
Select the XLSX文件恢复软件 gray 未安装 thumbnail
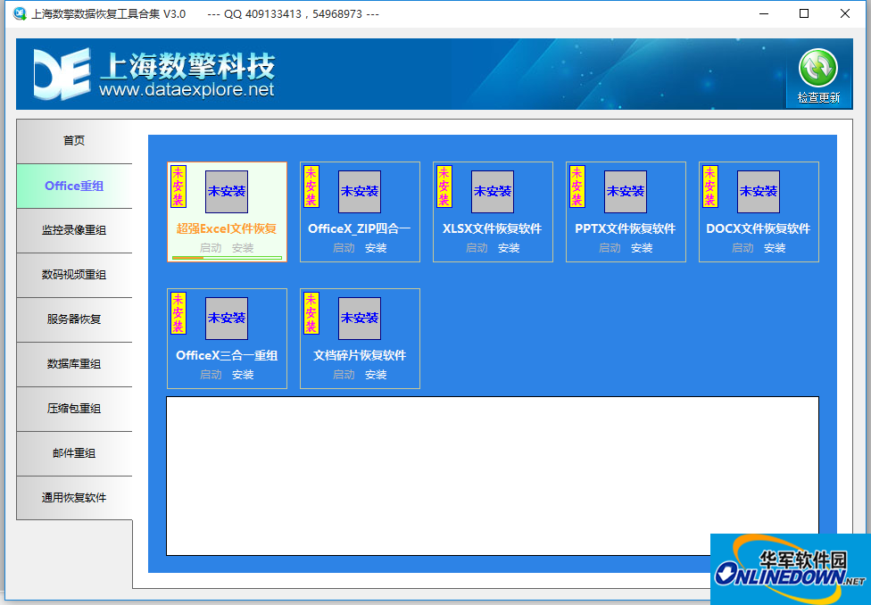493,192
